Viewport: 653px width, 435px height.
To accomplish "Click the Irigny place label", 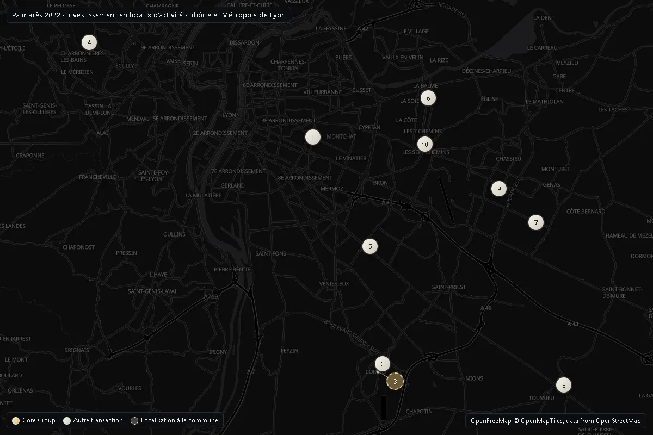I will click(218, 352).
